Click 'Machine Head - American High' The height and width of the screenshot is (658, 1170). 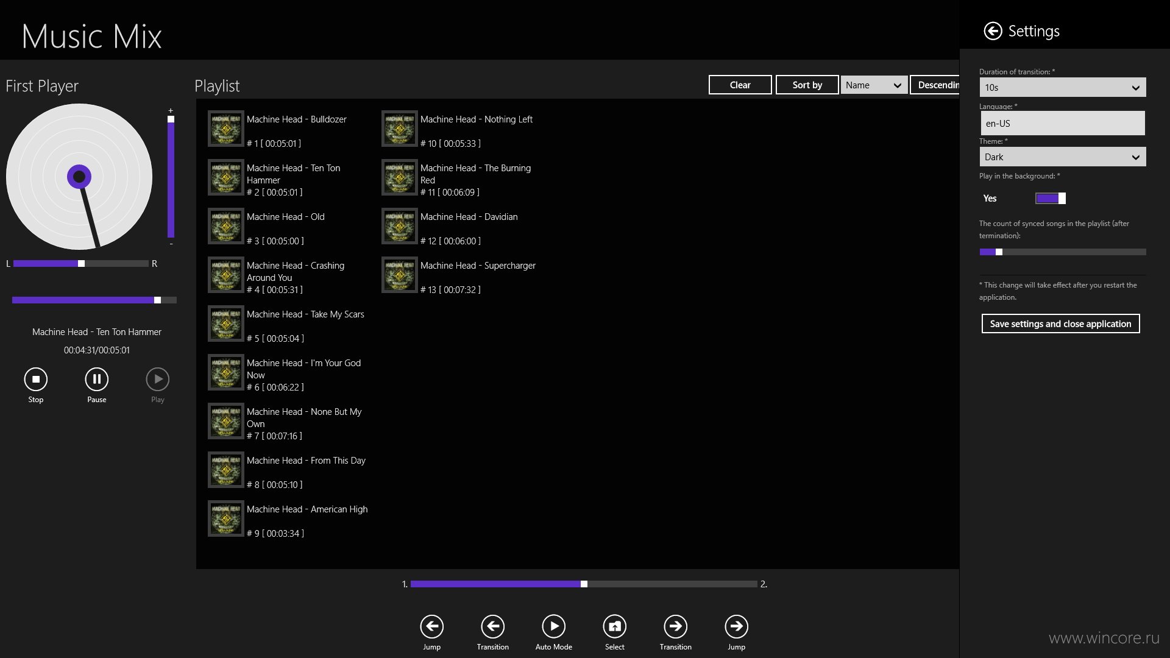[307, 509]
